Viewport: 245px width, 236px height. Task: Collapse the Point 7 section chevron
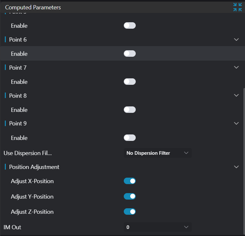click(236, 67)
